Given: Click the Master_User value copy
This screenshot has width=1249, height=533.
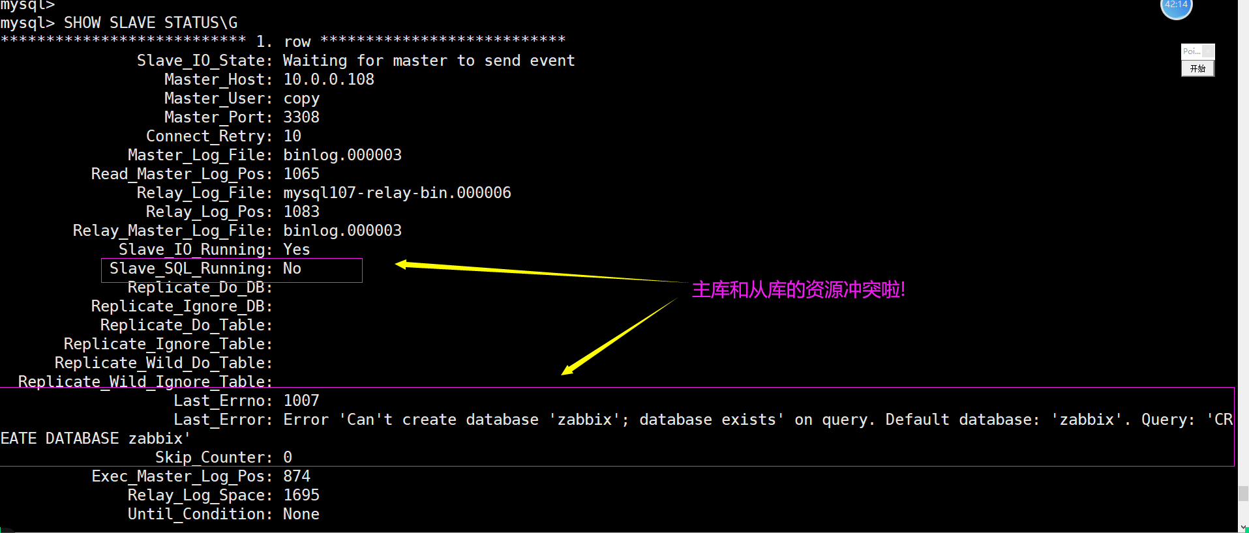Looking at the screenshot, I should pyautogui.click(x=301, y=98).
